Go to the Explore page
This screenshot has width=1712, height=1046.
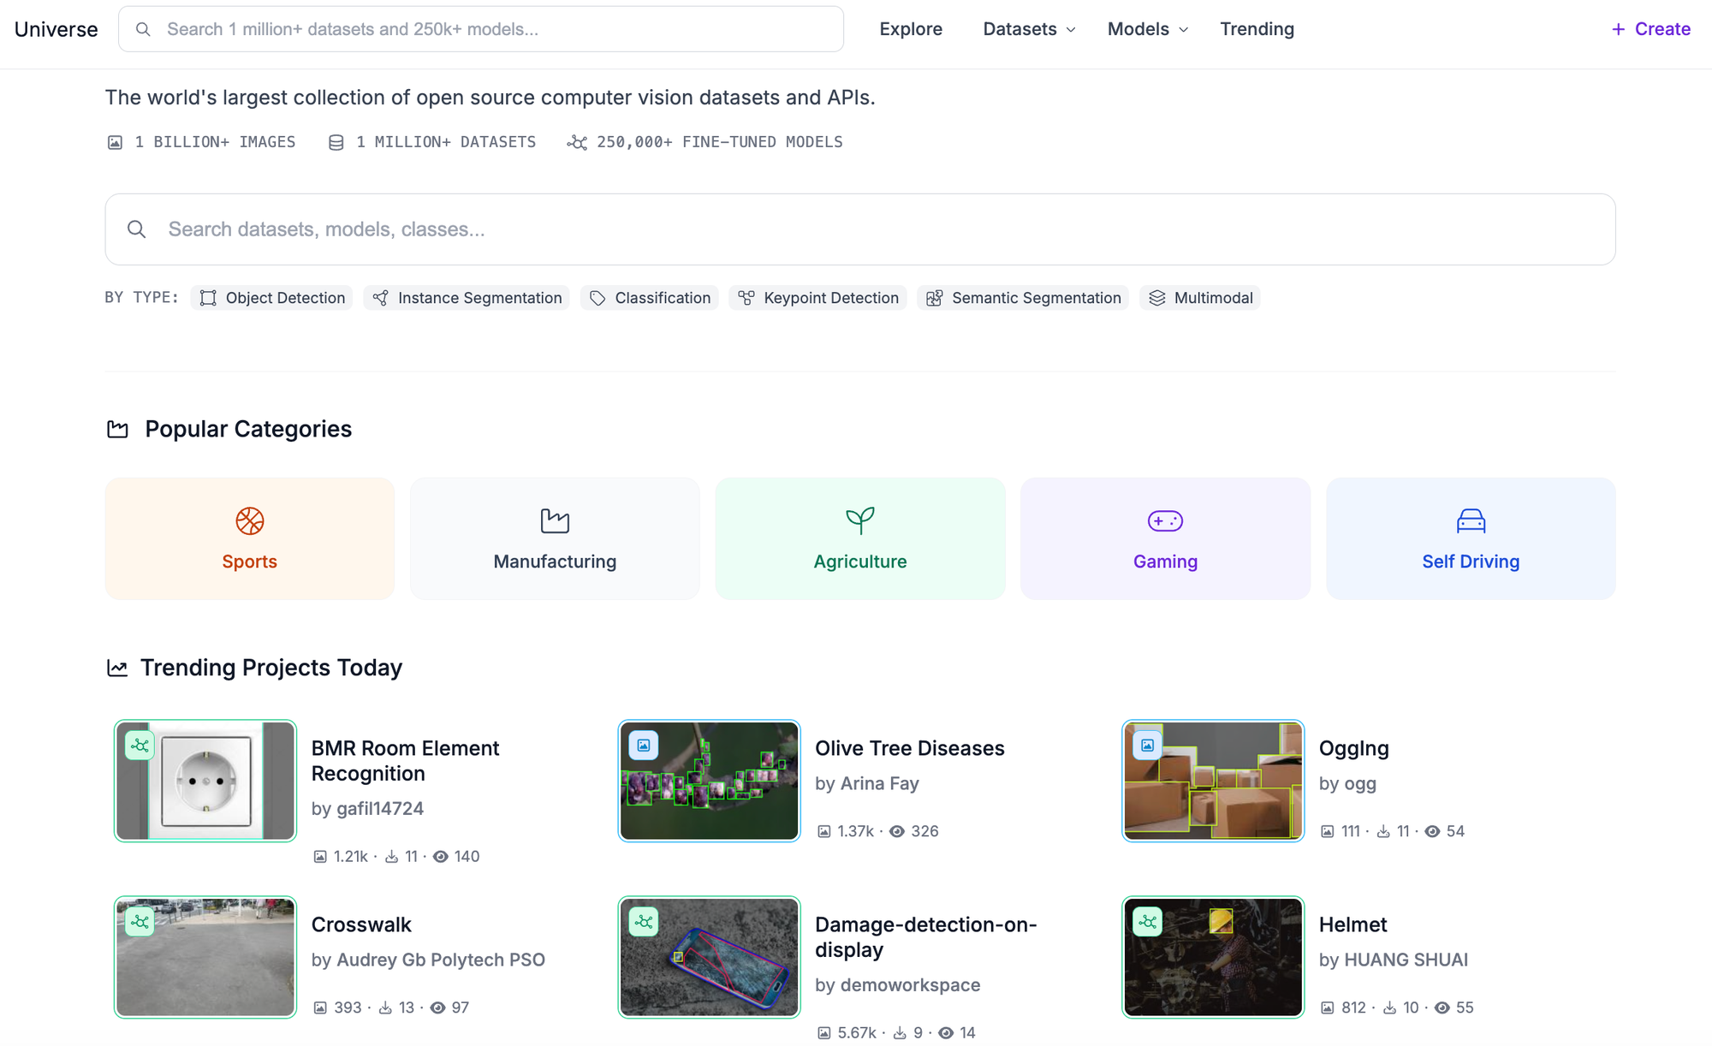[x=911, y=29]
